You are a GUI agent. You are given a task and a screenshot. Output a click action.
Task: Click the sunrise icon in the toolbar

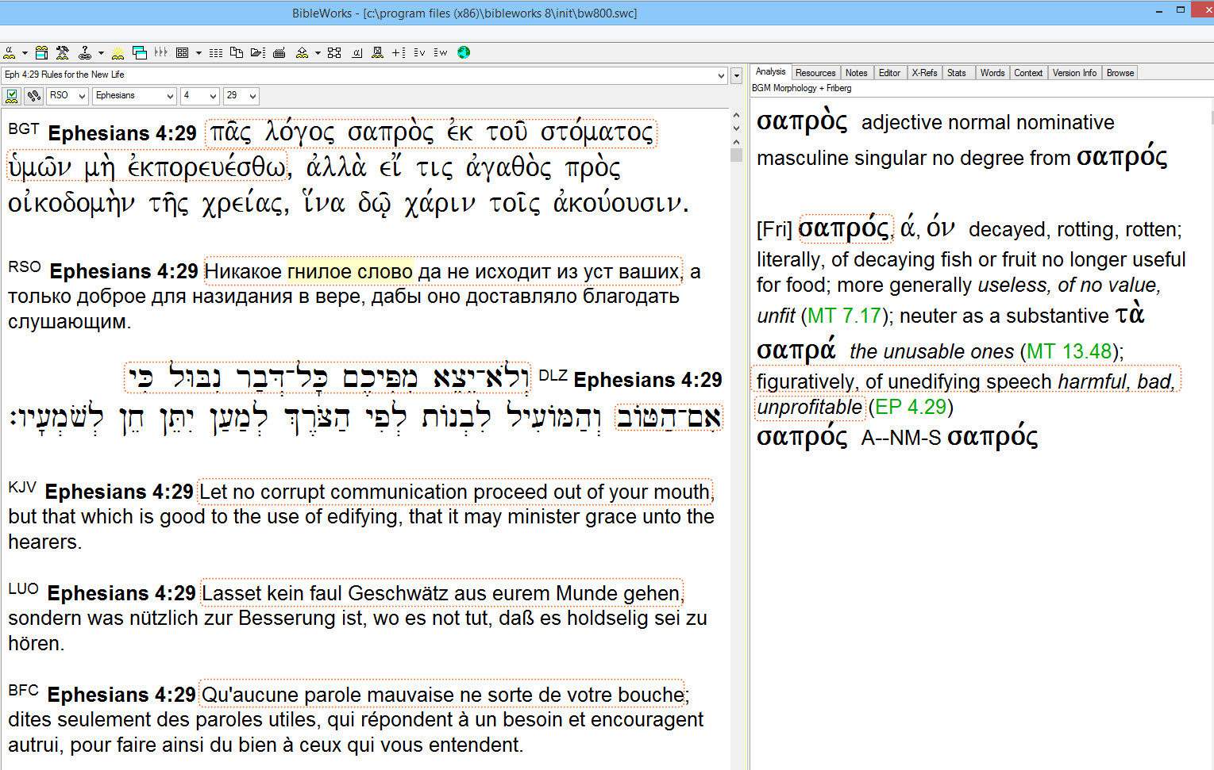[x=118, y=53]
